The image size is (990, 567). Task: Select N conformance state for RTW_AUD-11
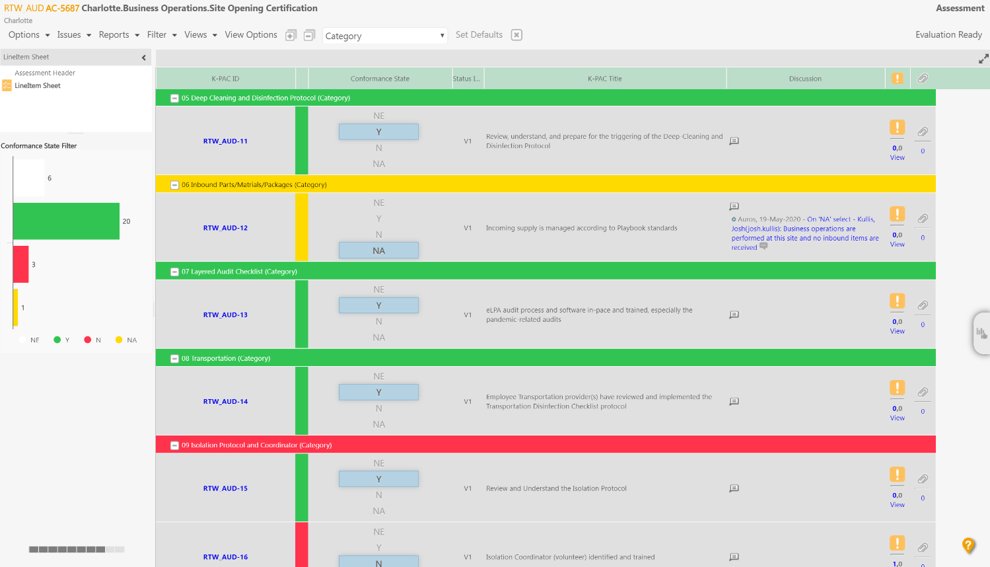point(378,148)
